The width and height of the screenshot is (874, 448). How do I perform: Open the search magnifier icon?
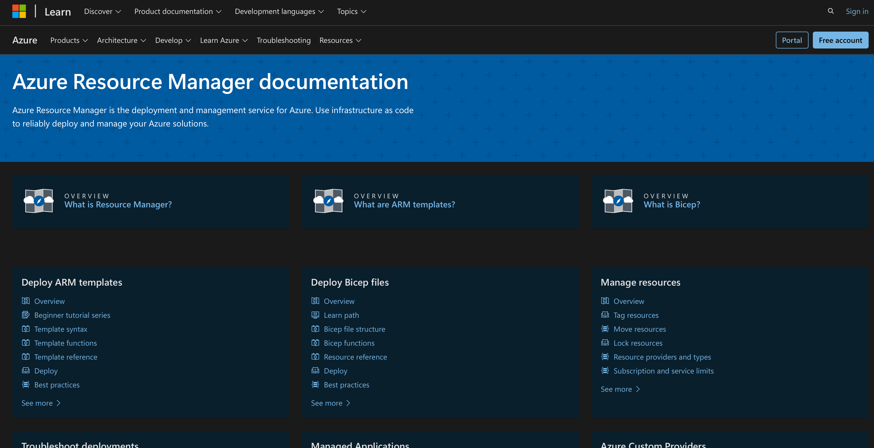[831, 11]
